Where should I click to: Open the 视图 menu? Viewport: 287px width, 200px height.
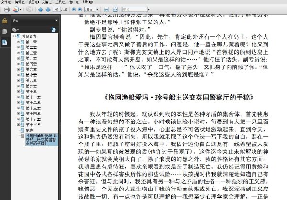coord(33,2)
